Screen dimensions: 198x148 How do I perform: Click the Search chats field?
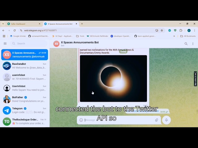(28, 43)
